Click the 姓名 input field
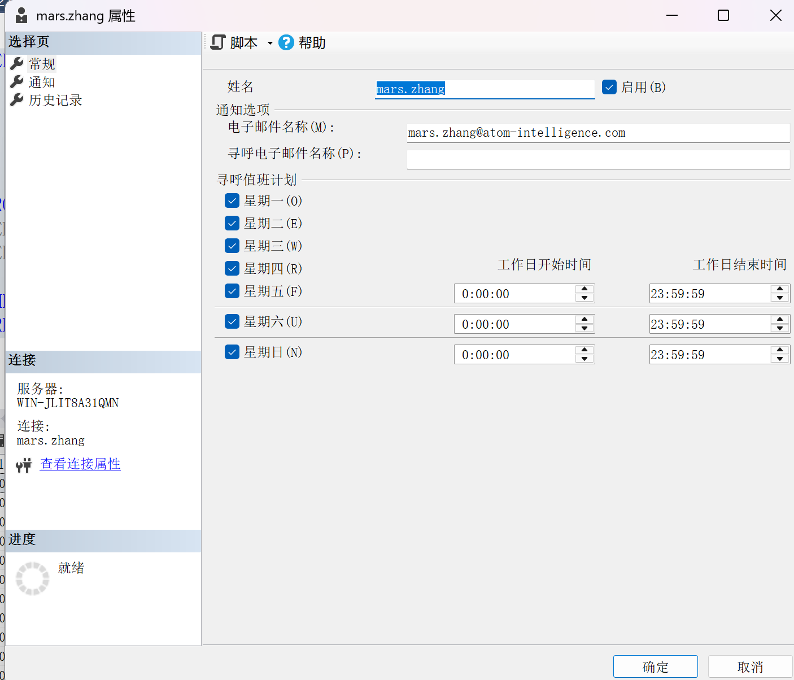 pos(485,89)
